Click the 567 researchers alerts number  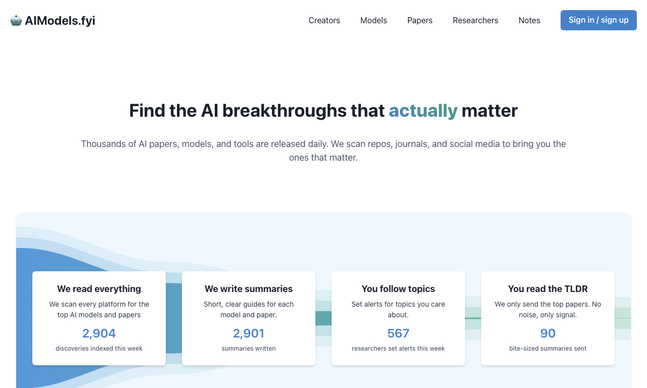pyautogui.click(x=398, y=333)
